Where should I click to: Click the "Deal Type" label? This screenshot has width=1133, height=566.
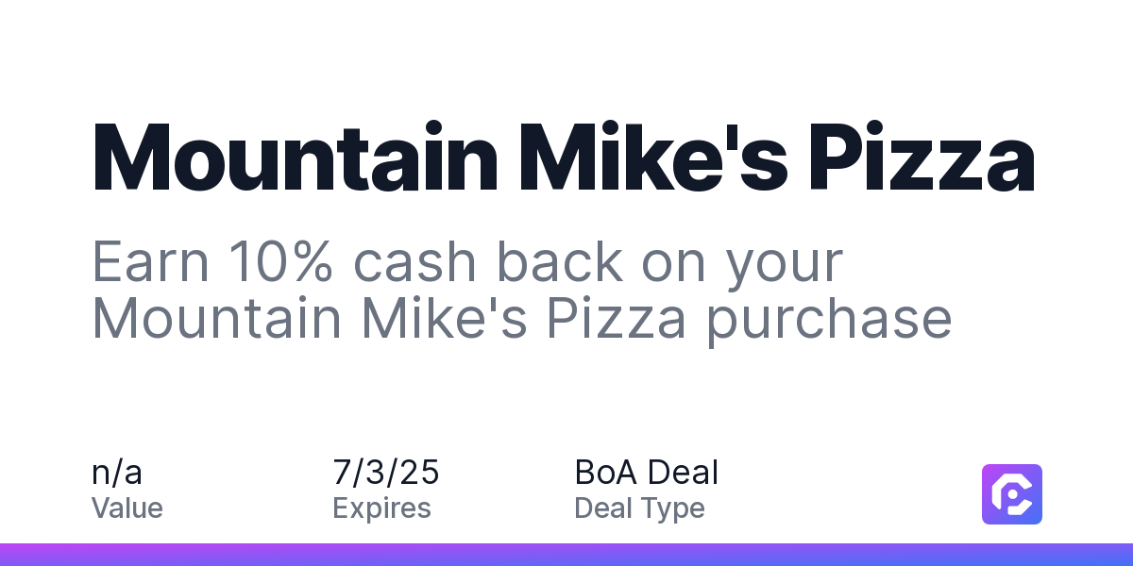click(x=639, y=509)
